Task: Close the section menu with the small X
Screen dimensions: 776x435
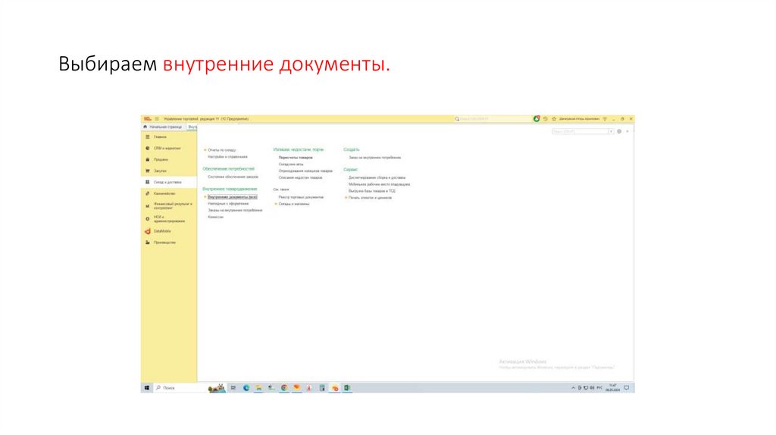Action: (627, 131)
